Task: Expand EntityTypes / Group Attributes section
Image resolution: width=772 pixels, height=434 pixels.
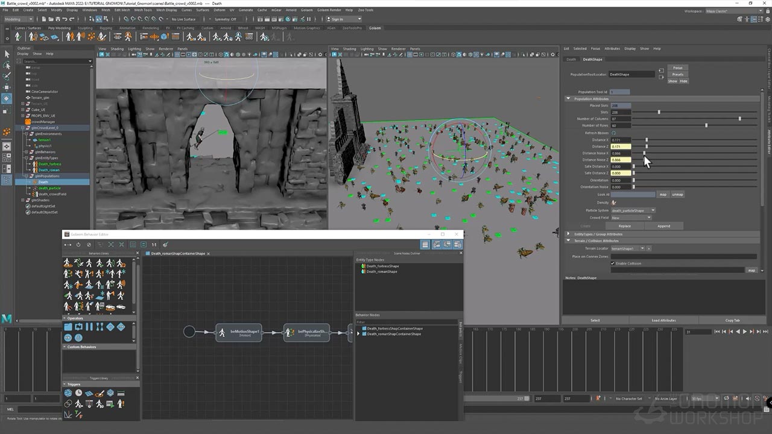Action: click(x=568, y=234)
